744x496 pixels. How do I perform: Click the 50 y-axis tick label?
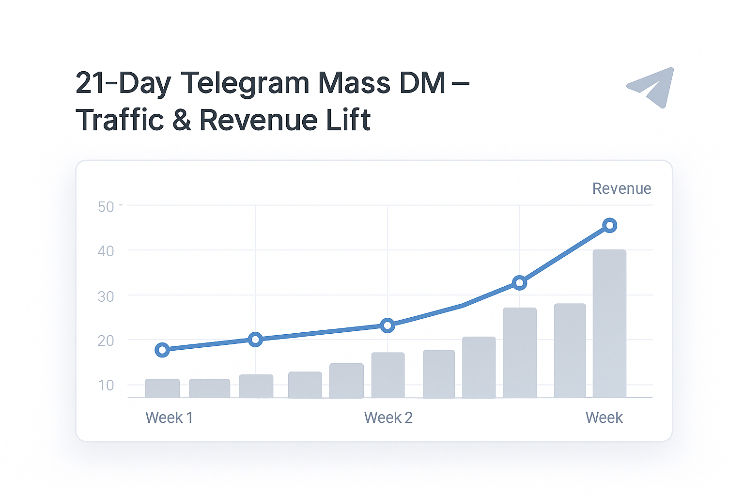point(106,207)
